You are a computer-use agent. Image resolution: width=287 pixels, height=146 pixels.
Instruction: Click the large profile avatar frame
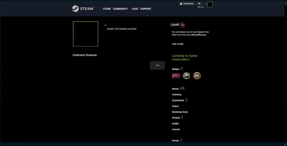pyautogui.click(x=85, y=34)
